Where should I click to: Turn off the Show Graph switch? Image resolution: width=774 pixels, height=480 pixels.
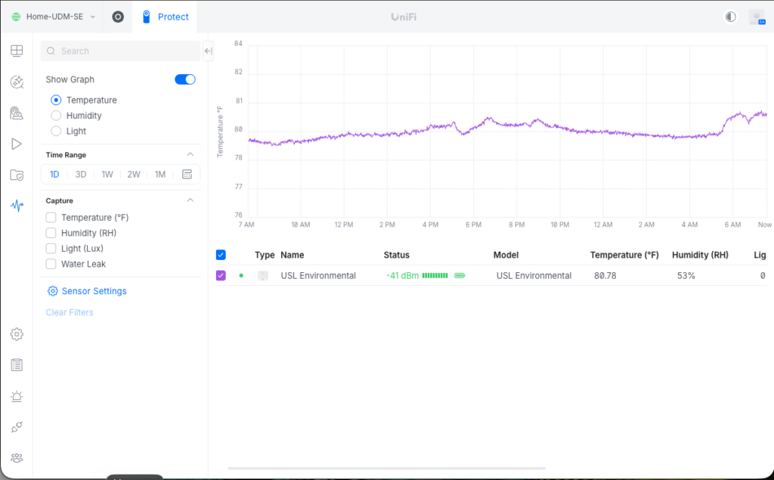(185, 79)
